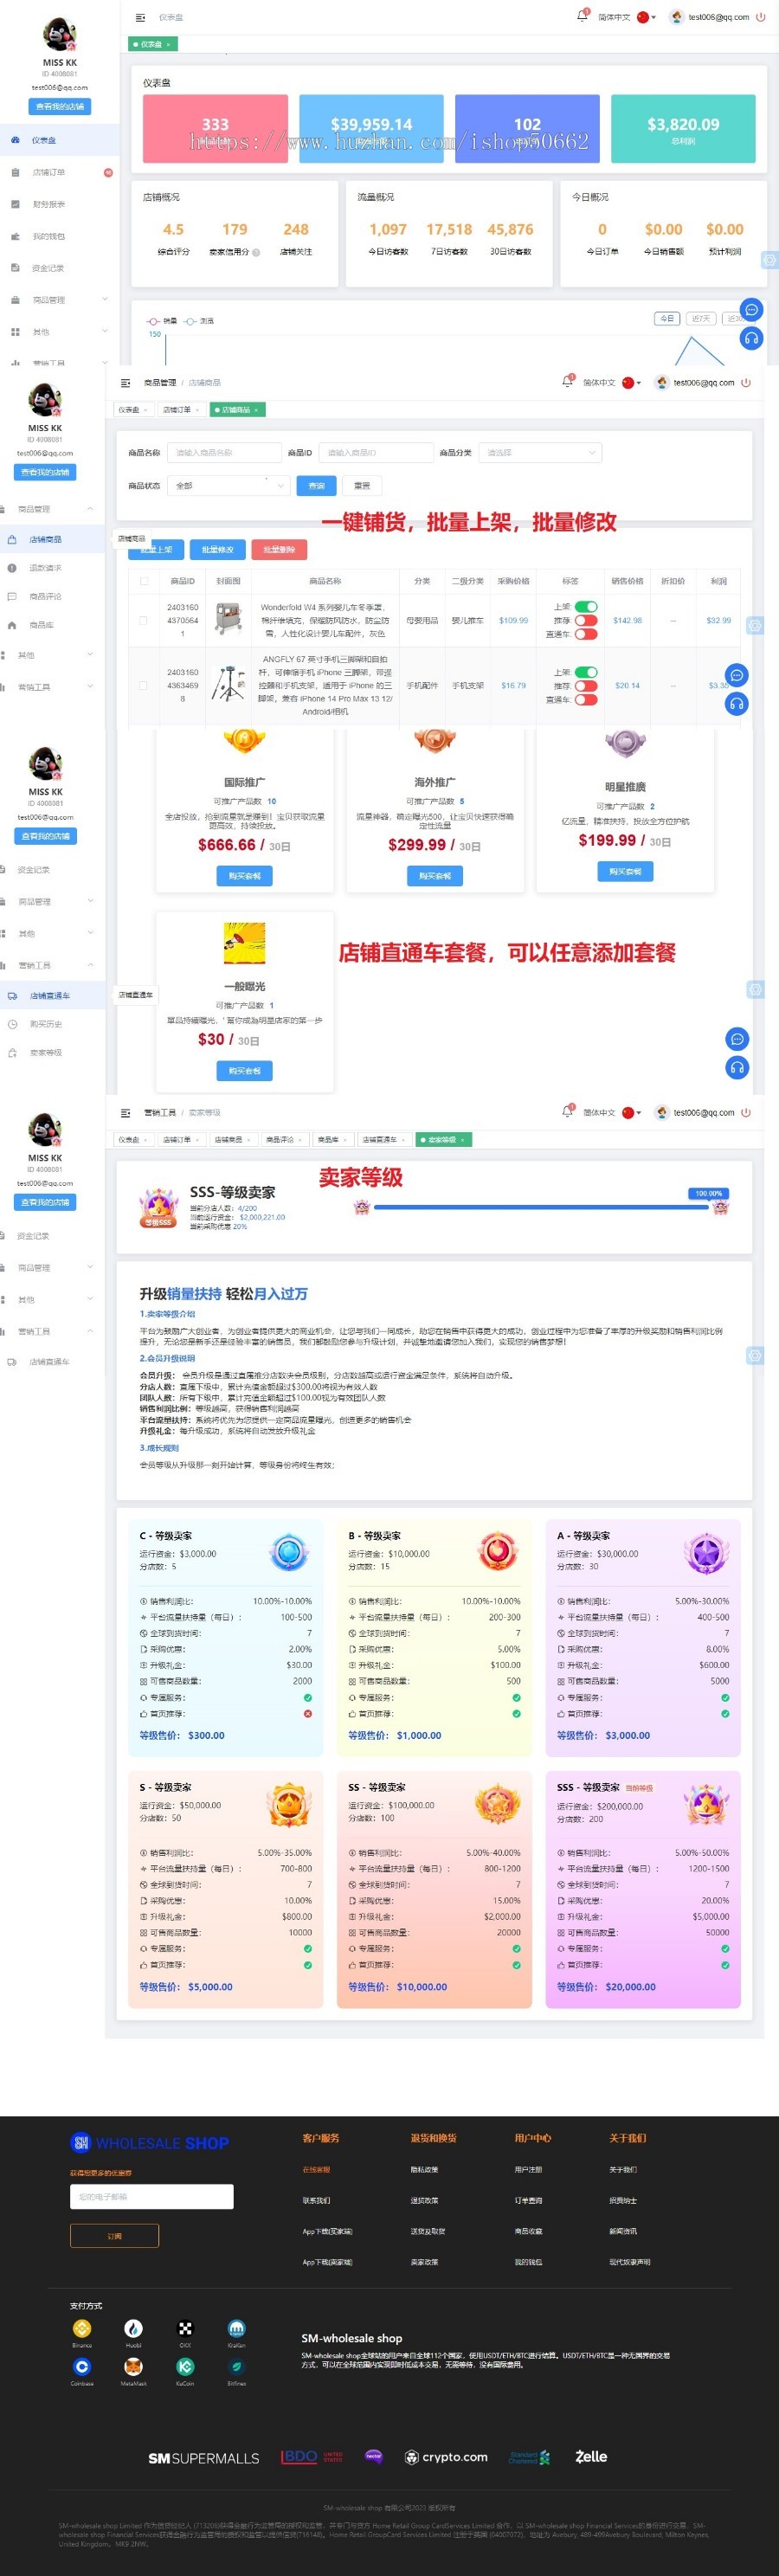Click the OKX payment icon in footer

[x=185, y=2328]
